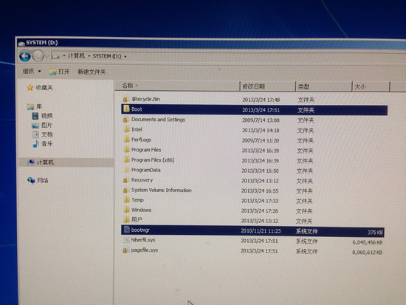Click date 2010/11/21 11:23 cell

[261, 231]
